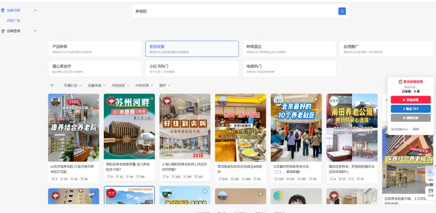Screen dimensions: 436x213
Task: Click title 山东济南养老院 打造济南市养老院天花板
Action: [72, 169]
